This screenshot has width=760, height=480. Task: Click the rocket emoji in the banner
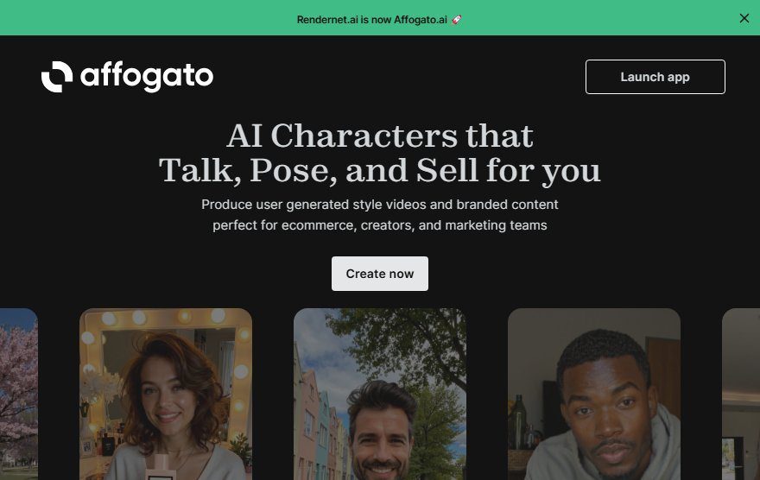(x=456, y=20)
